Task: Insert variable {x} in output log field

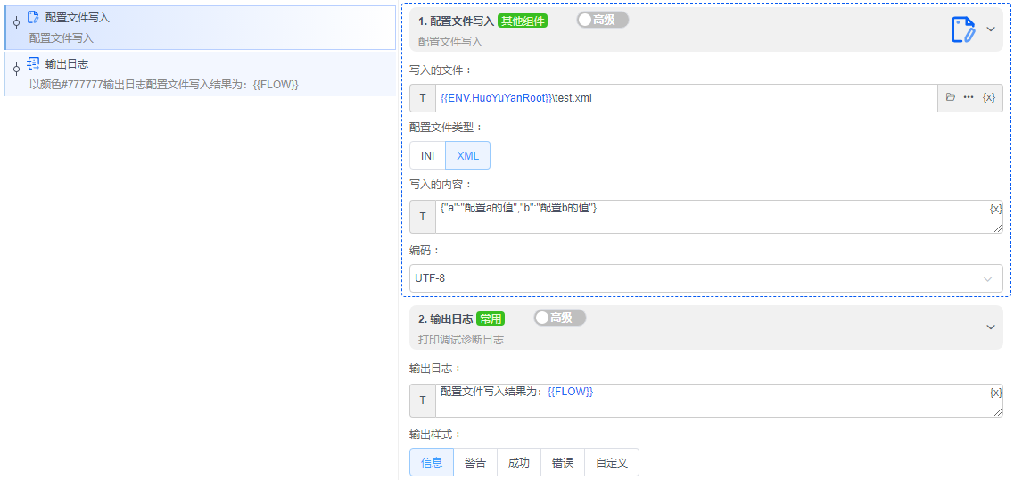Action: coord(996,392)
